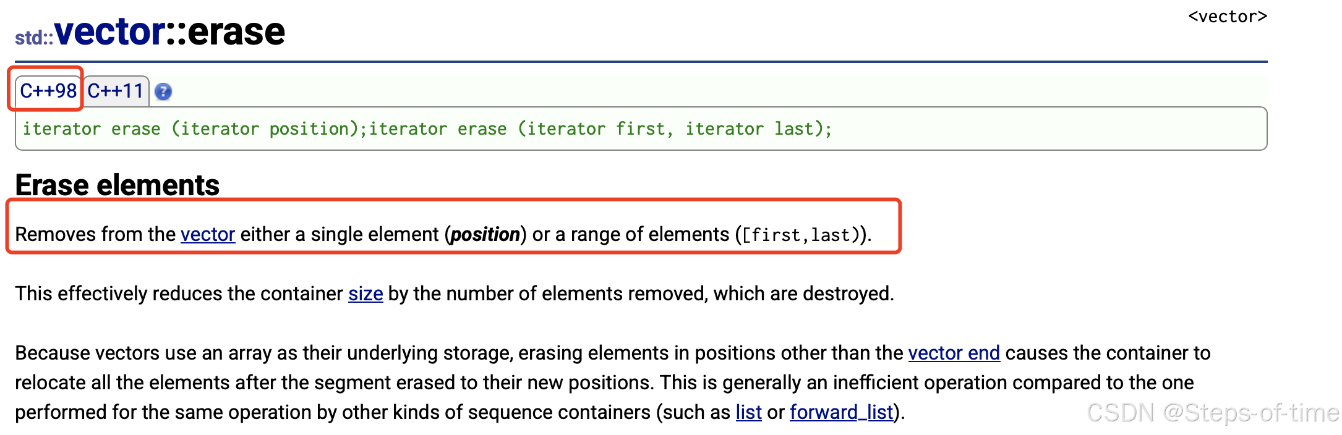Click the erase function signature code box
The width and height of the screenshot is (1342, 435).
[x=641, y=129]
